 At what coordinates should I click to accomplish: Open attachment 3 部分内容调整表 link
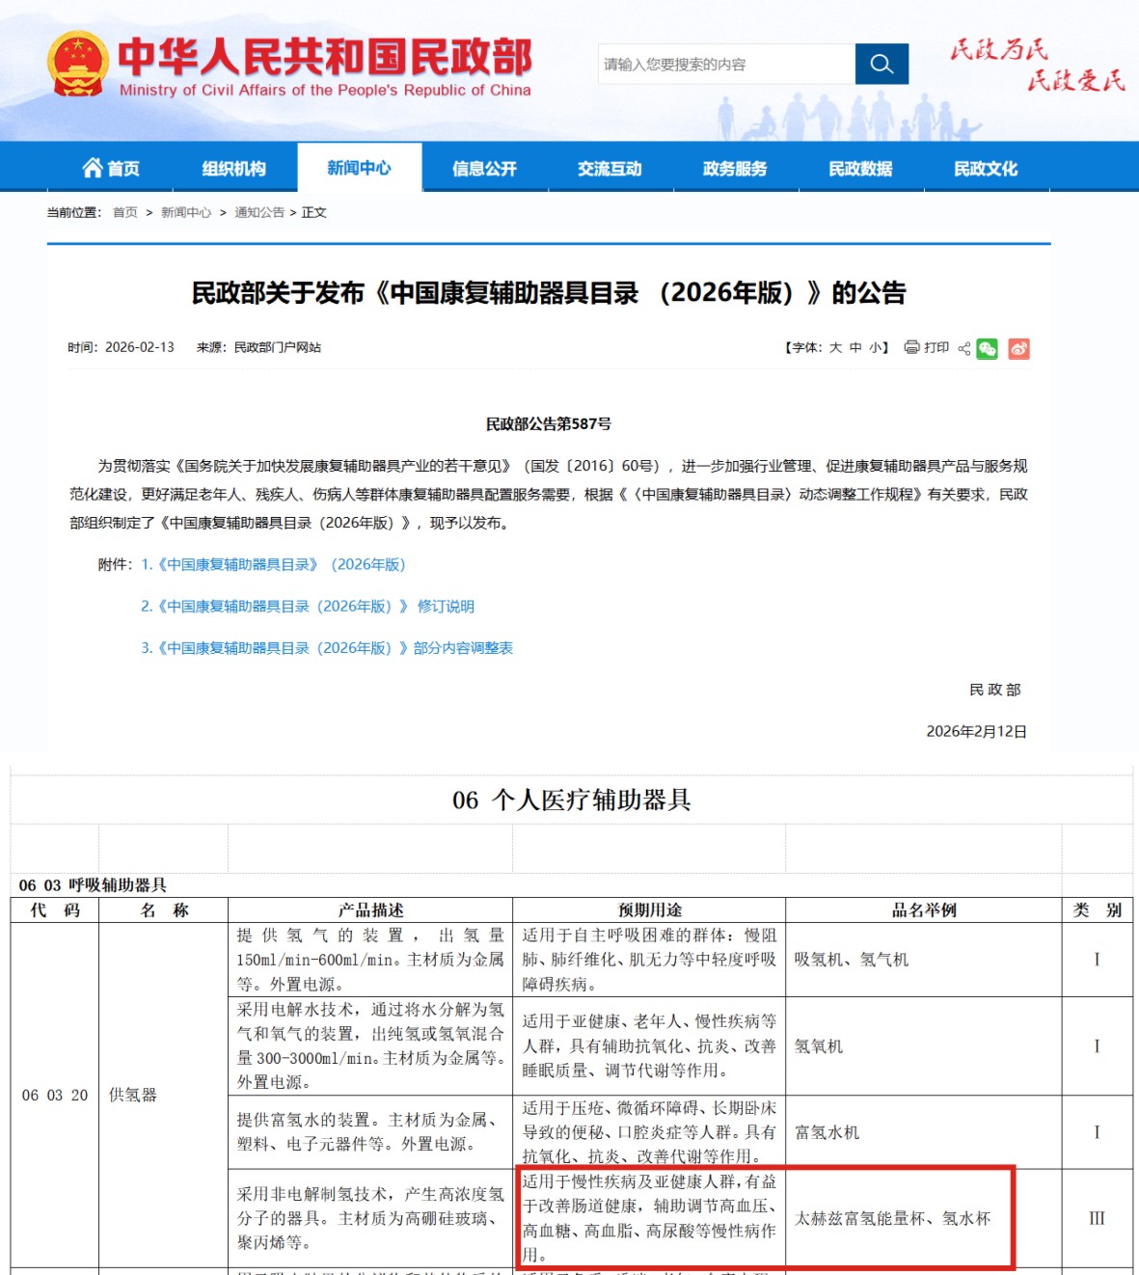[326, 648]
